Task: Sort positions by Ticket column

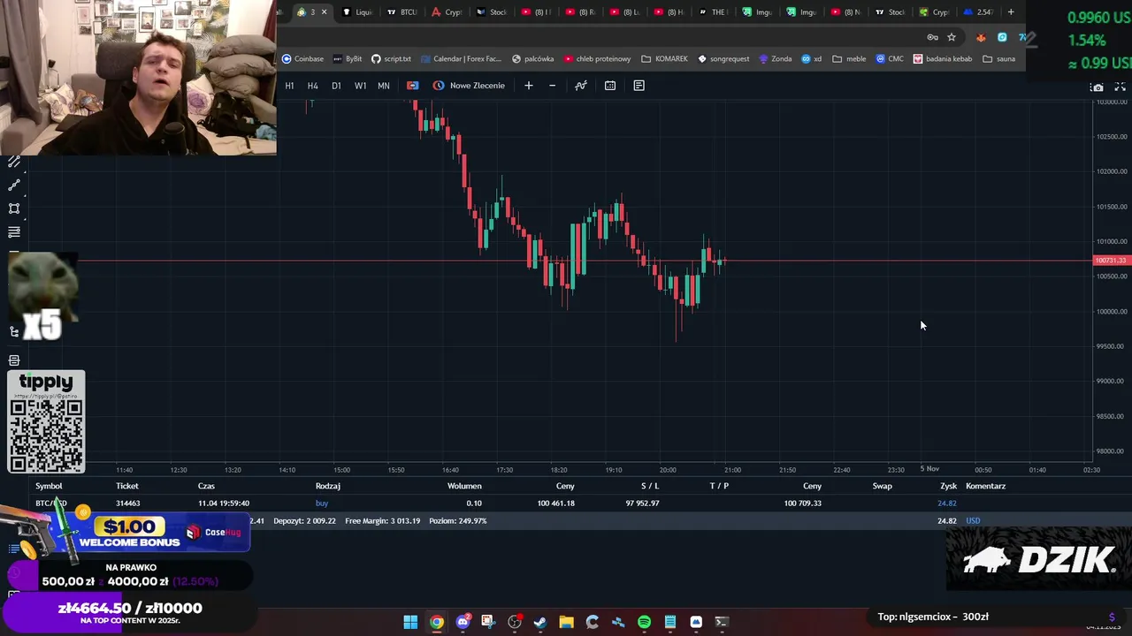Action: tap(127, 486)
